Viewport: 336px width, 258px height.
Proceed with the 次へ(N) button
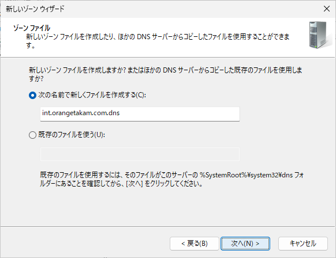pyautogui.click(x=245, y=244)
